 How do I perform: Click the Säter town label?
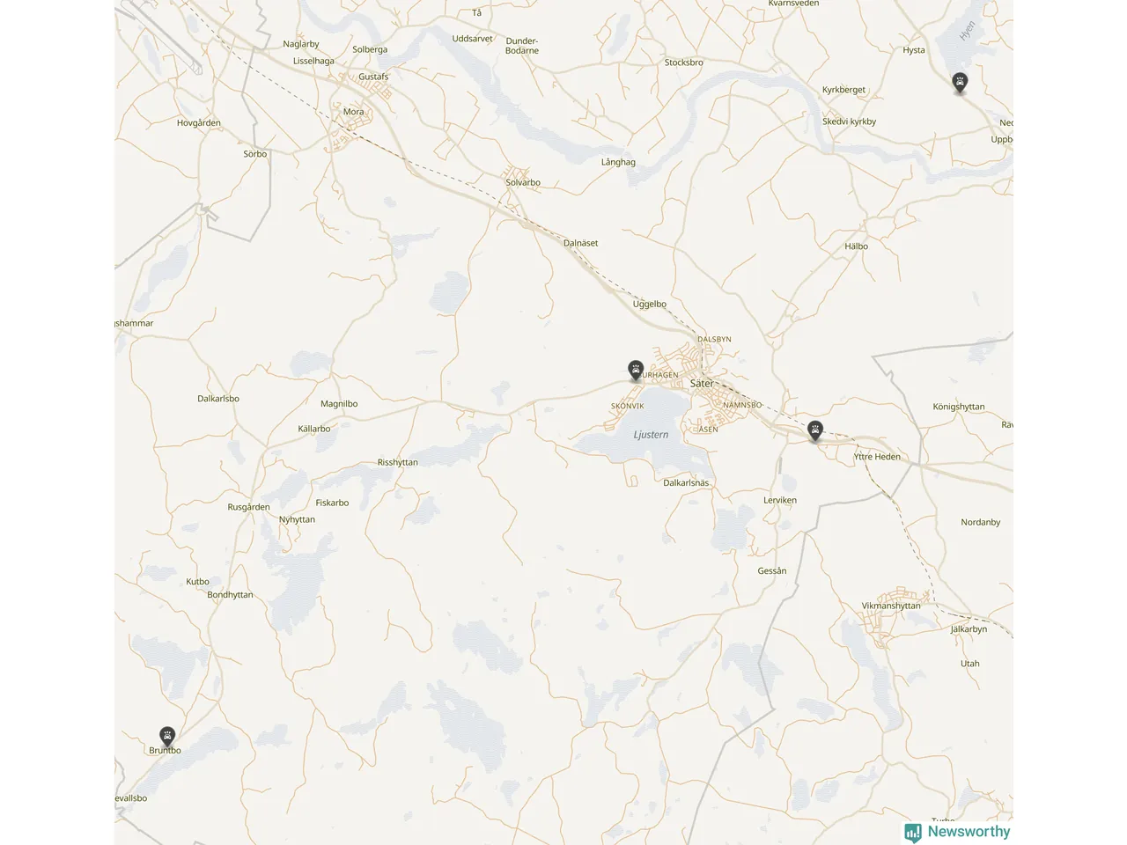coord(702,384)
